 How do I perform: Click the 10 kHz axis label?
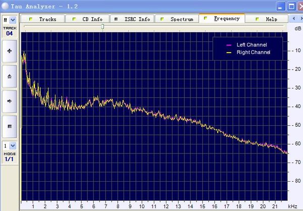pos(142,206)
